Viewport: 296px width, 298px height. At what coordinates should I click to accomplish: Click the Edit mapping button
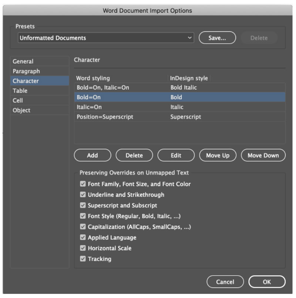point(176,155)
